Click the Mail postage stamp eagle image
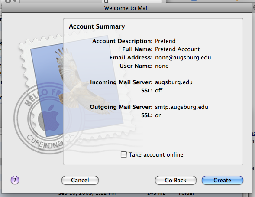Screen dimensions: 255x197 click(x=77, y=82)
